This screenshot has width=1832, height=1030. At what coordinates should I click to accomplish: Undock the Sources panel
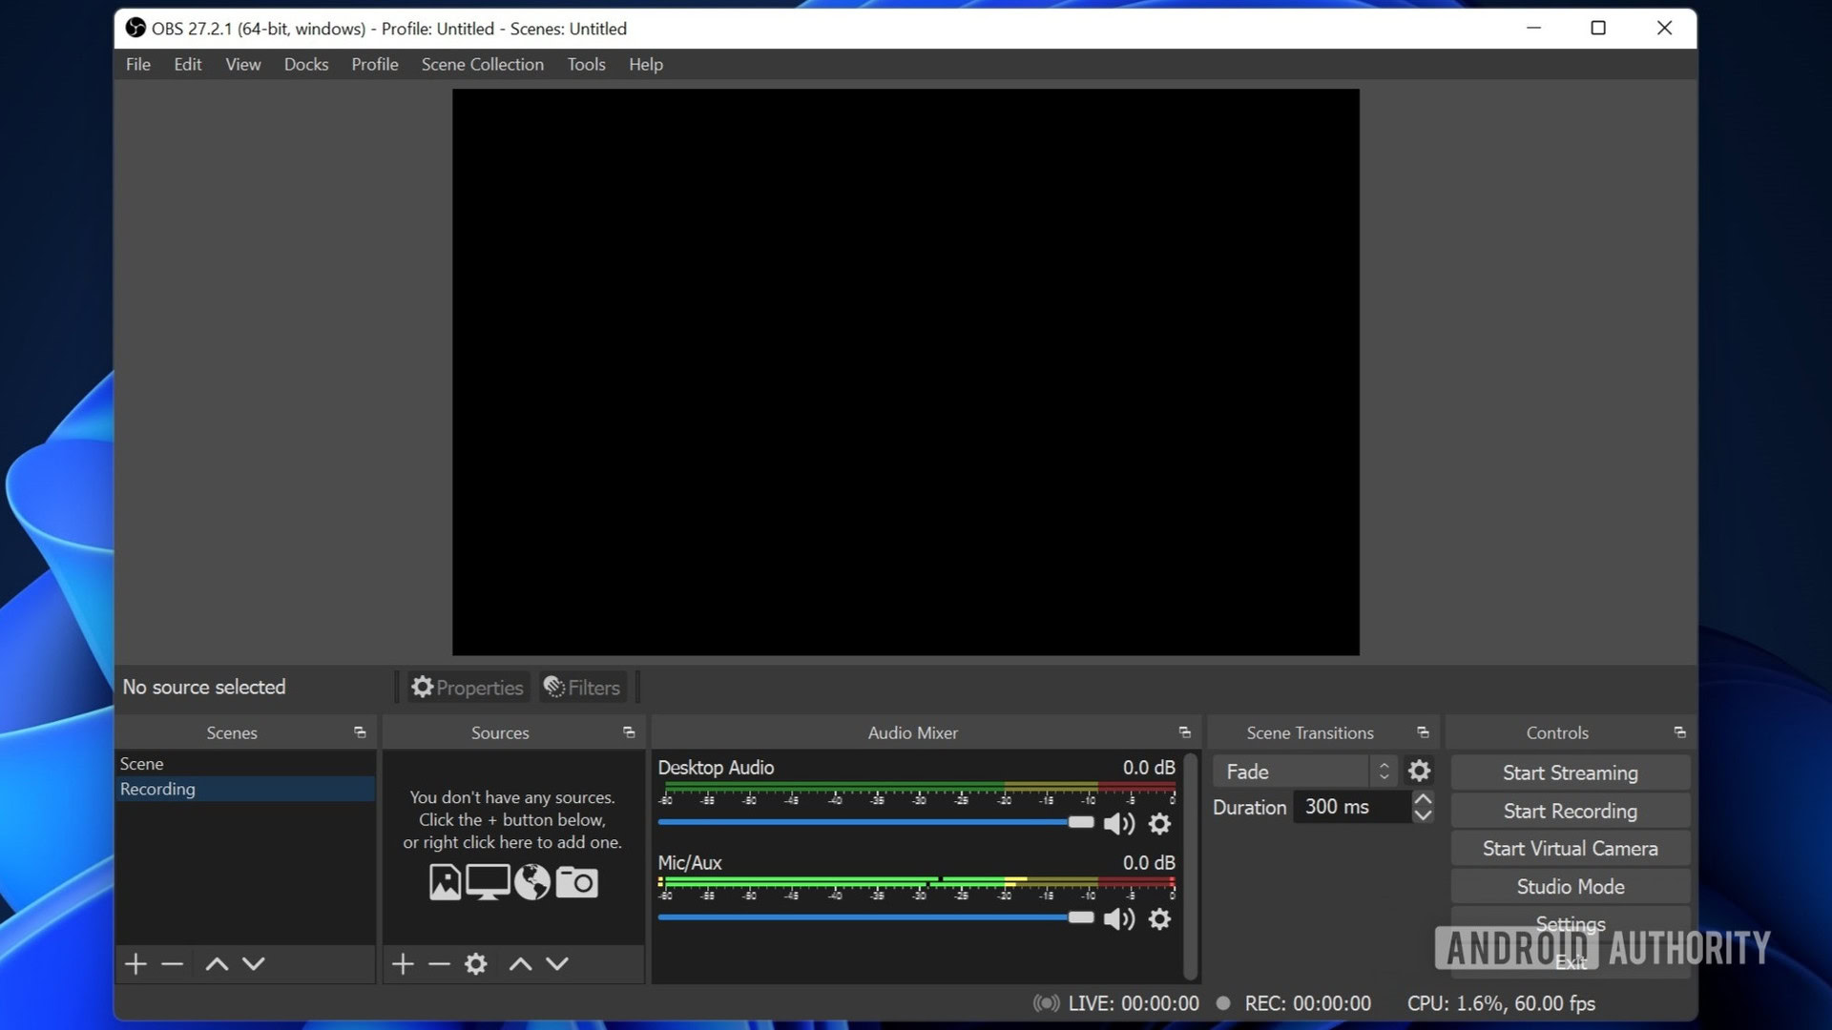click(629, 732)
